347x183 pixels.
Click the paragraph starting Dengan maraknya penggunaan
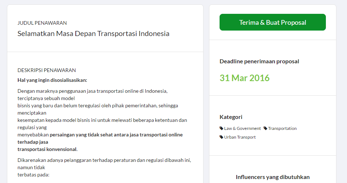point(92,91)
